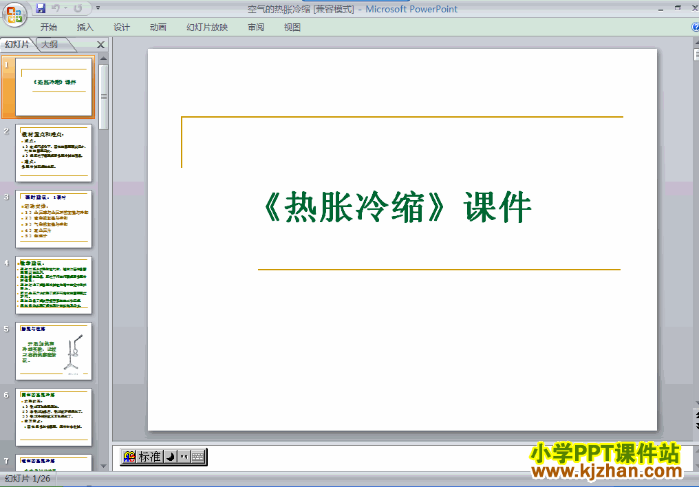
Task: Select slide 4 thumbnail with green text
Action: [x=54, y=285]
